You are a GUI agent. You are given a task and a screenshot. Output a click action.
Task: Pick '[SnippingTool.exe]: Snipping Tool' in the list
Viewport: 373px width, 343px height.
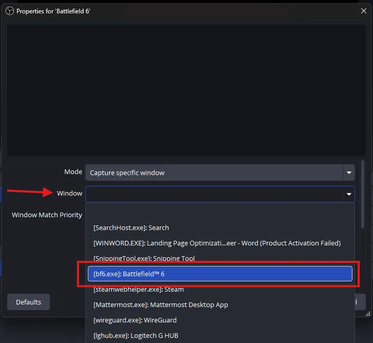pyautogui.click(x=220, y=258)
